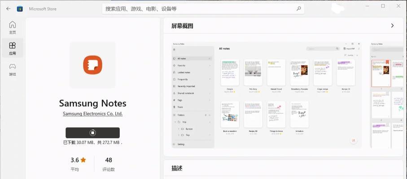Maximize the Microsoft Store window
Viewport: 407px width, 179px height.
pyautogui.click(x=383, y=6)
